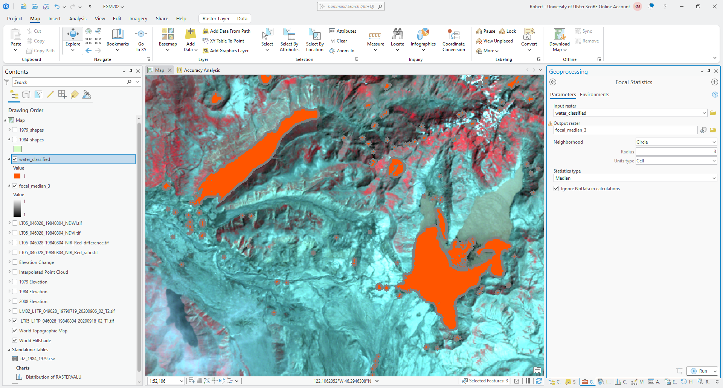Viewport: 723px width, 388px height.
Task: Open Basemap gallery
Action: pyautogui.click(x=168, y=35)
